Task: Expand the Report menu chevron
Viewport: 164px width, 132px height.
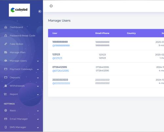Action: (x=38, y=95)
